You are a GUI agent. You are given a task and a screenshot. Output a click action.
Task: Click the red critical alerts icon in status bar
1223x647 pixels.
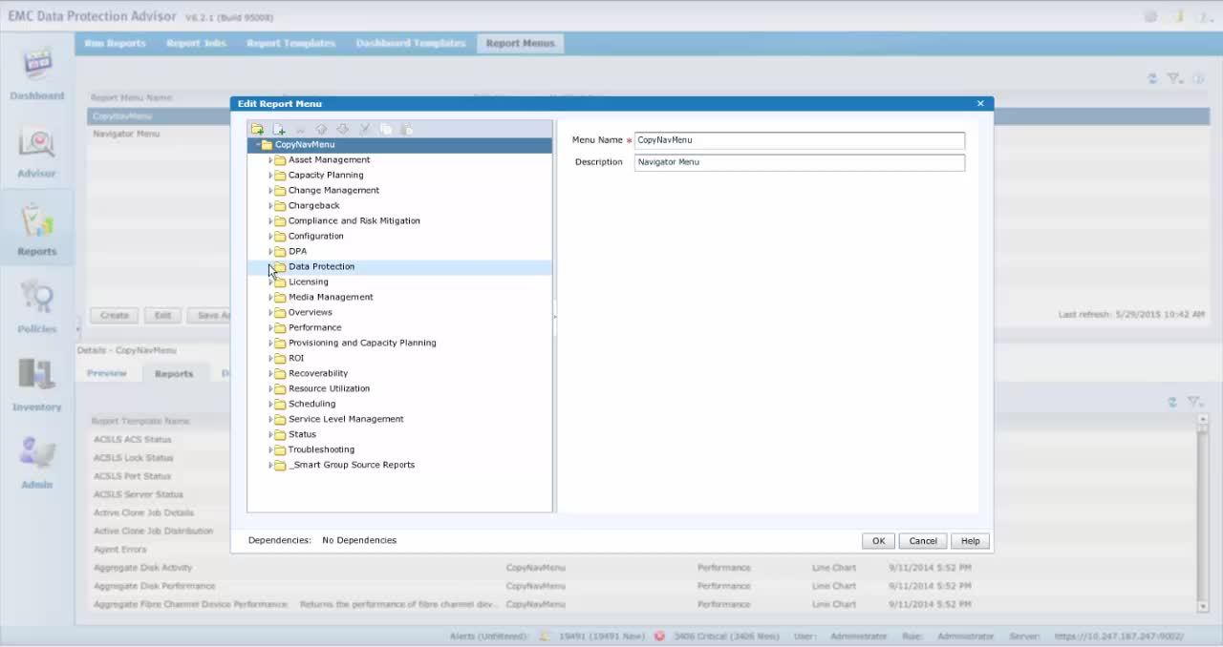[659, 636]
